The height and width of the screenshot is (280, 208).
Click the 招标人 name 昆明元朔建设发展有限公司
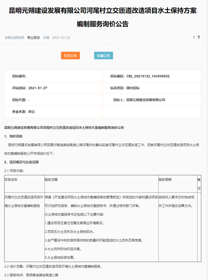[x=145, y=100]
